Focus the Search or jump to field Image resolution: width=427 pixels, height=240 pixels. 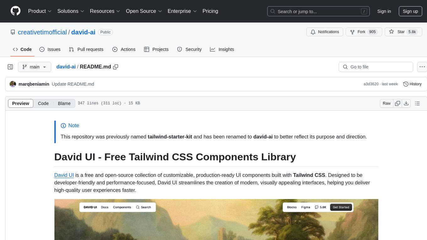318,11
